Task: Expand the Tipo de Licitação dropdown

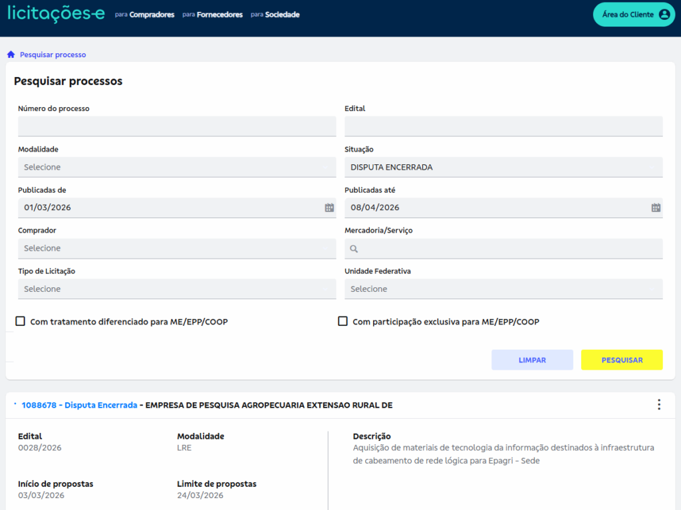Action: tap(176, 289)
